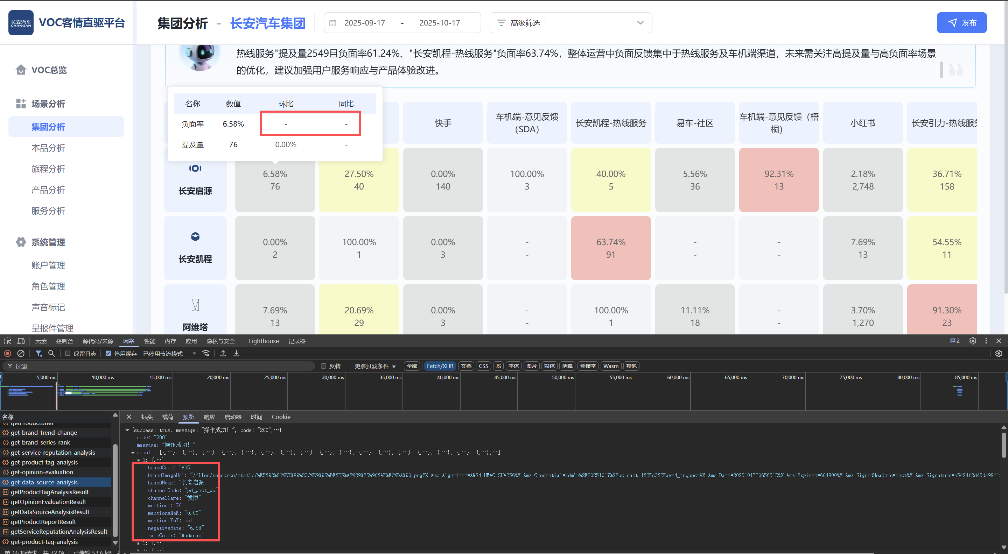Toggle device toolbar icon
Viewport: 1008px width, 554px height.
(21, 341)
